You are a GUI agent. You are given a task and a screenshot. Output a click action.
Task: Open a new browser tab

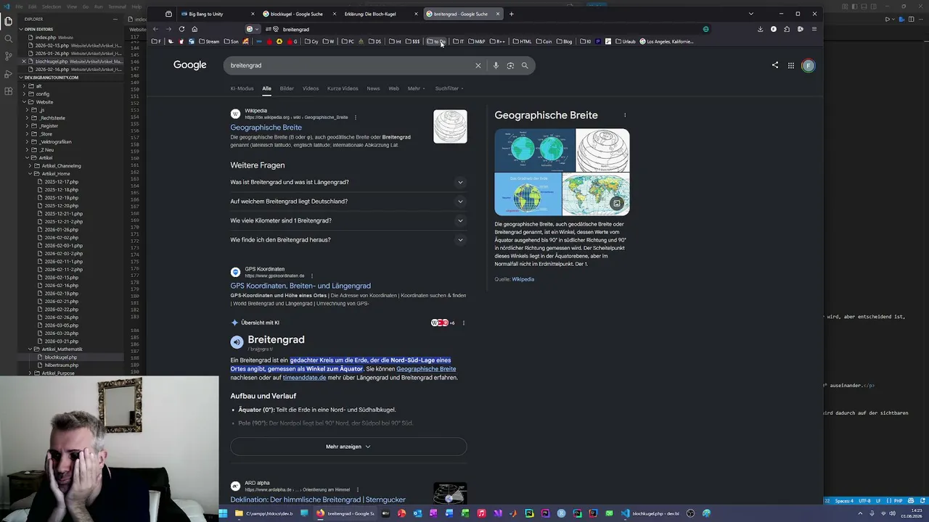pos(511,14)
